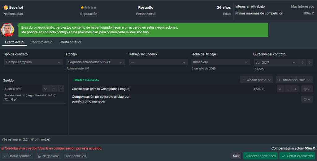Open the salary amount dropdown arrow
317x161 pixels.
click(46, 89)
